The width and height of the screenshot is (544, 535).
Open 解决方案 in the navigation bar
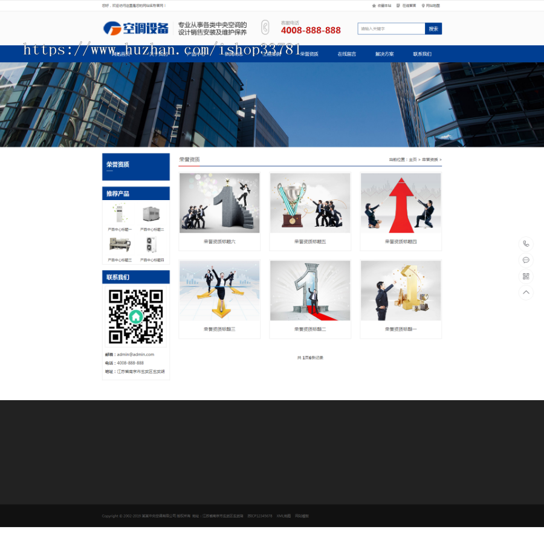(384, 54)
